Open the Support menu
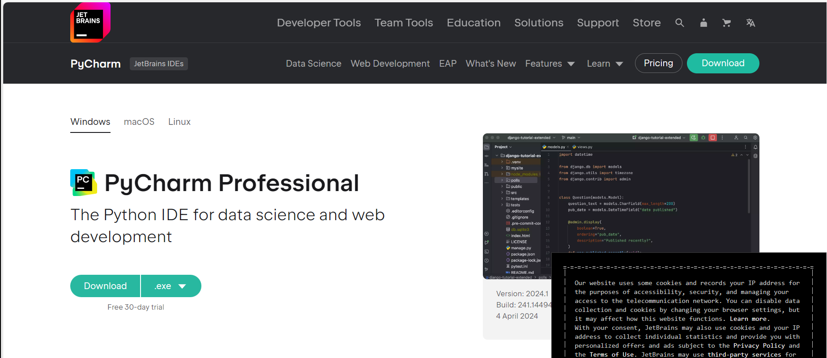 pos(598,23)
